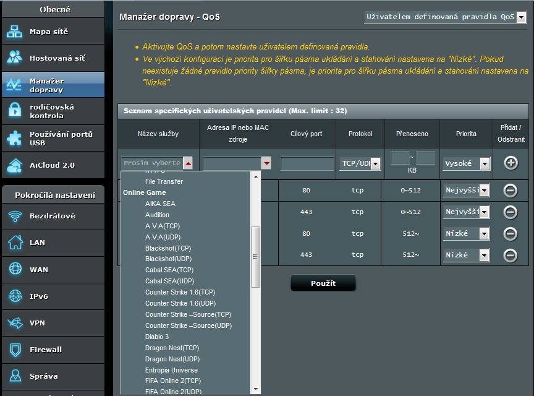Pick Entropia Universe in the service list
Screen dimensions: 534x396
[x=172, y=370]
